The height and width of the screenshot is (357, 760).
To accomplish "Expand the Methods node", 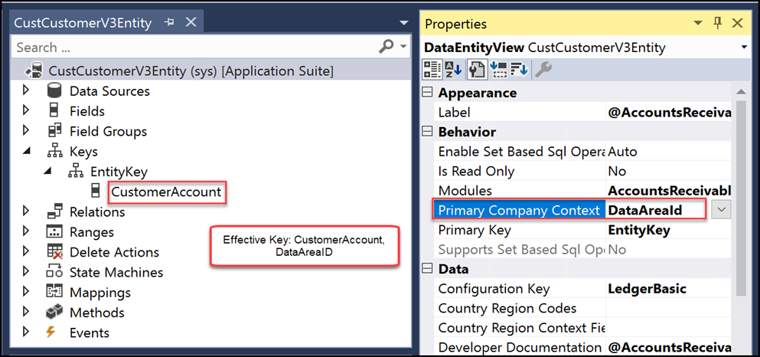I will [x=26, y=313].
